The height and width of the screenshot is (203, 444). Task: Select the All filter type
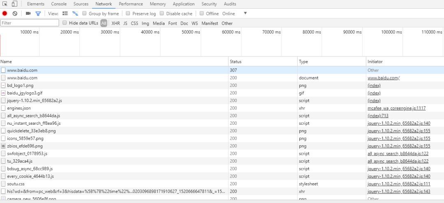coord(104,23)
